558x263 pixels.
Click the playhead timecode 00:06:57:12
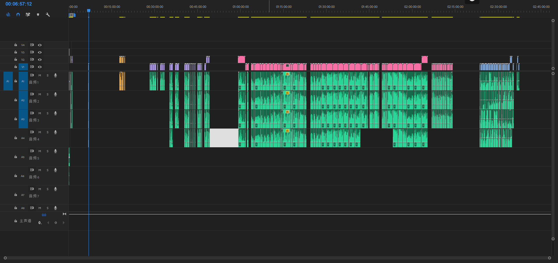tap(19, 4)
